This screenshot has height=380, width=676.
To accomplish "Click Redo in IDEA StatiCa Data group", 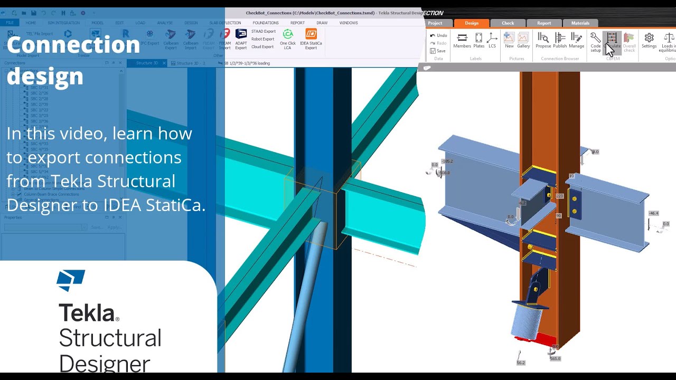I will [438, 43].
